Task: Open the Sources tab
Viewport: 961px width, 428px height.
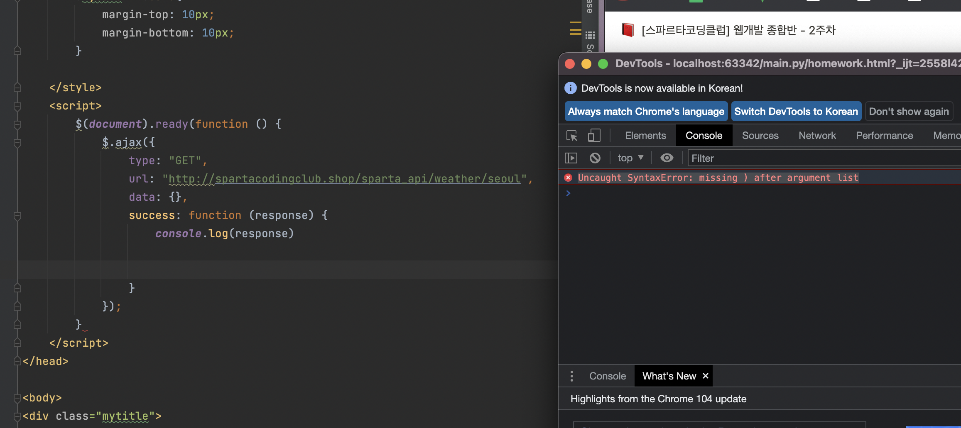Action: 760,136
